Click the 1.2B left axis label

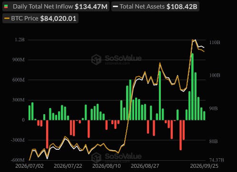(x=20, y=39)
